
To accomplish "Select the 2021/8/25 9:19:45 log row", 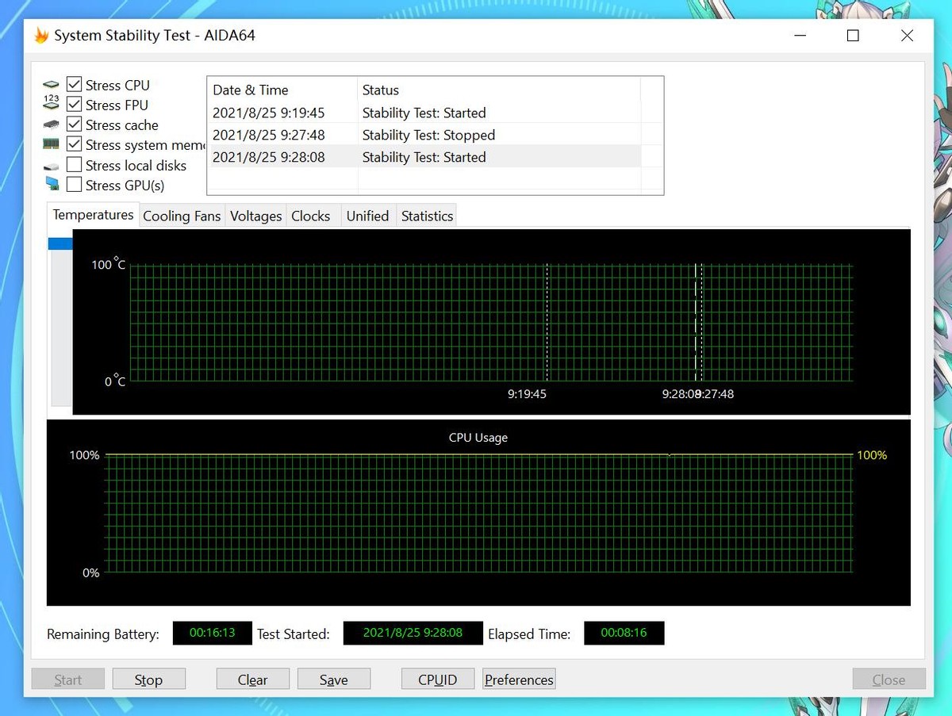I will pyautogui.click(x=424, y=113).
